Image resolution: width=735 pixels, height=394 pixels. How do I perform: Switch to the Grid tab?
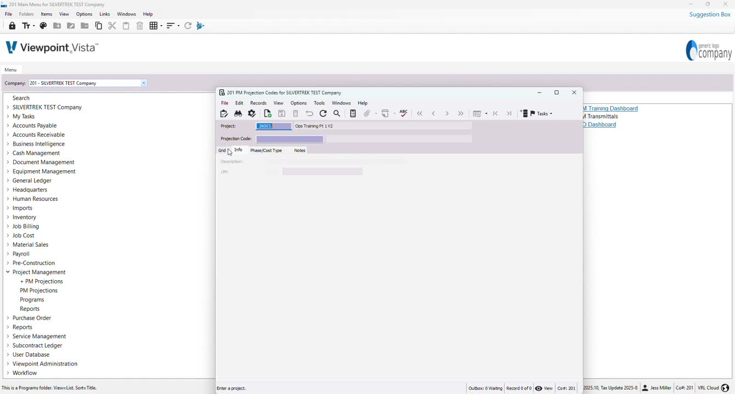pyautogui.click(x=222, y=150)
